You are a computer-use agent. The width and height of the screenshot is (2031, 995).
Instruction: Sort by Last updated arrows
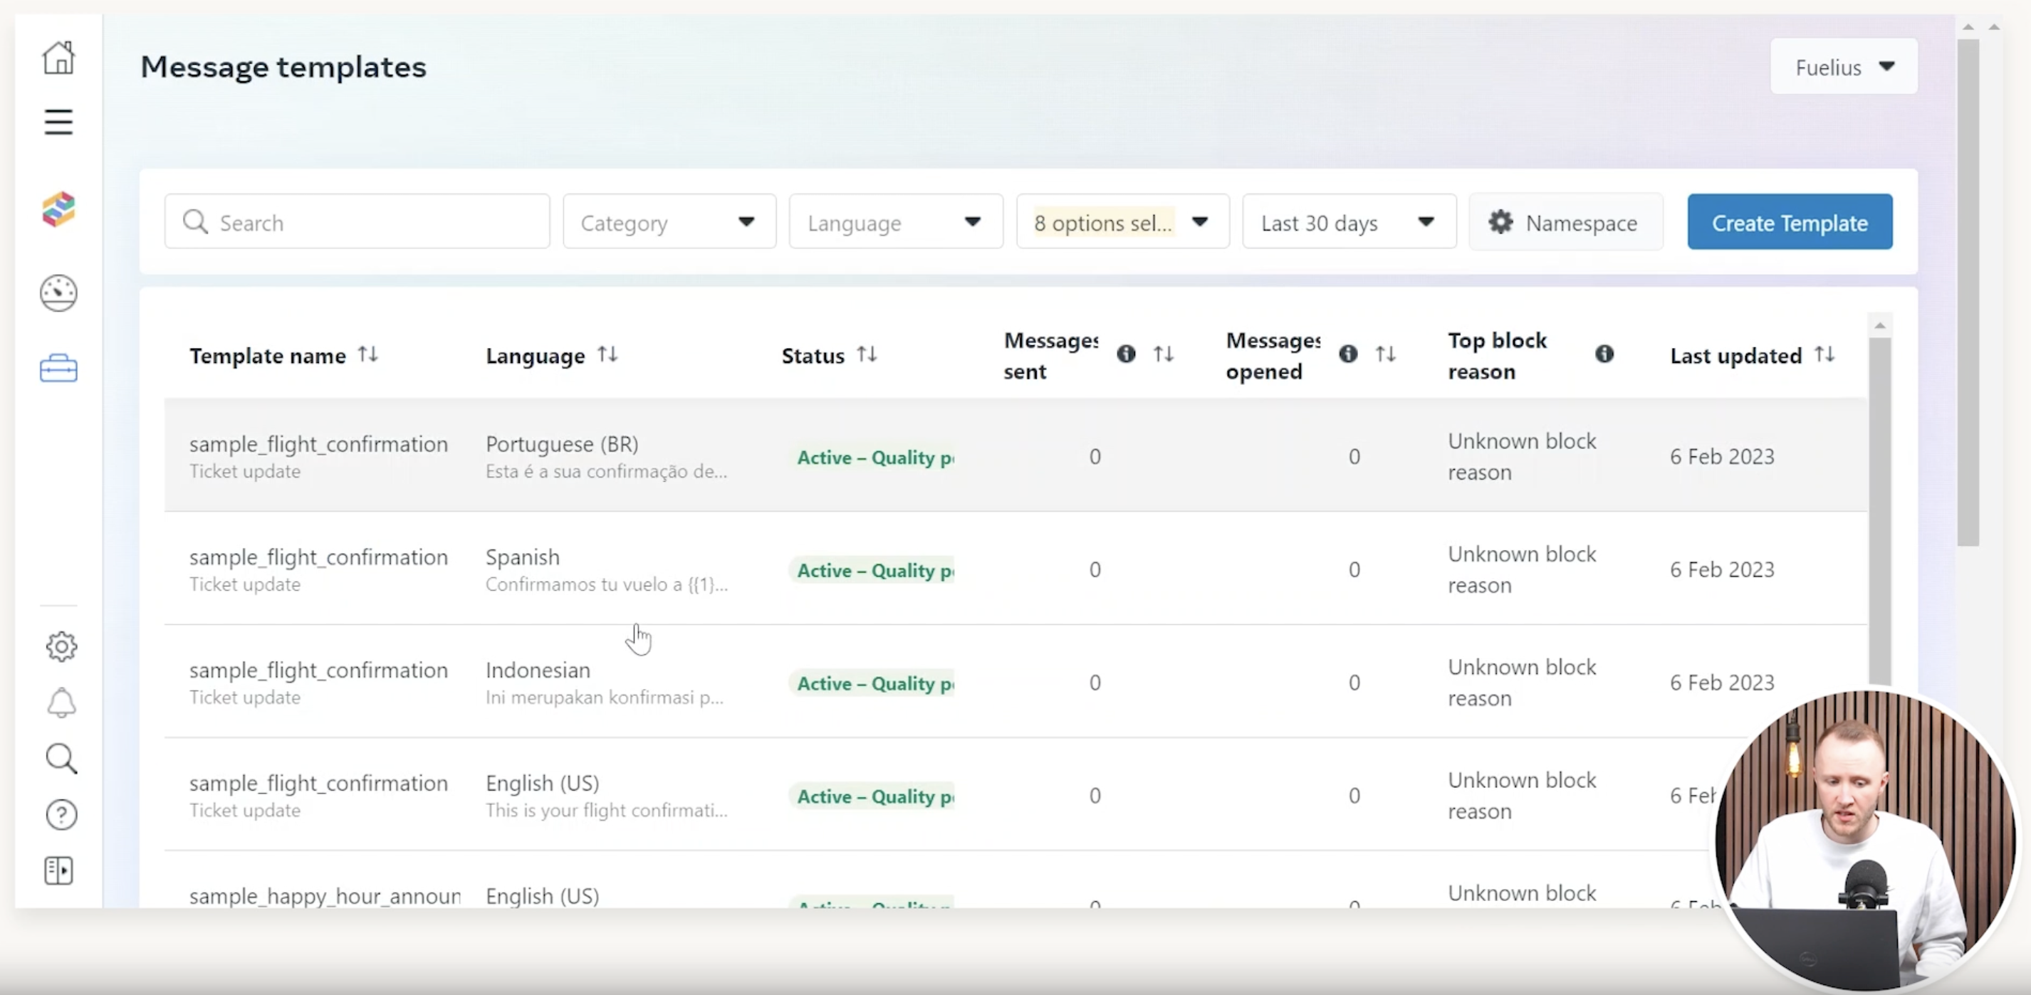(x=1824, y=354)
